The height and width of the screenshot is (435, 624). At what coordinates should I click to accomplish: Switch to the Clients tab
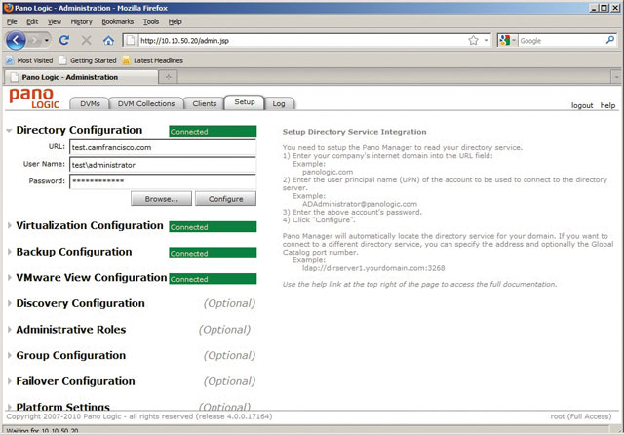204,103
